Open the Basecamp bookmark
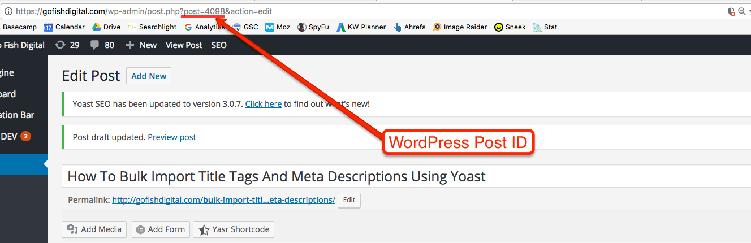 pyautogui.click(x=19, y=27)
